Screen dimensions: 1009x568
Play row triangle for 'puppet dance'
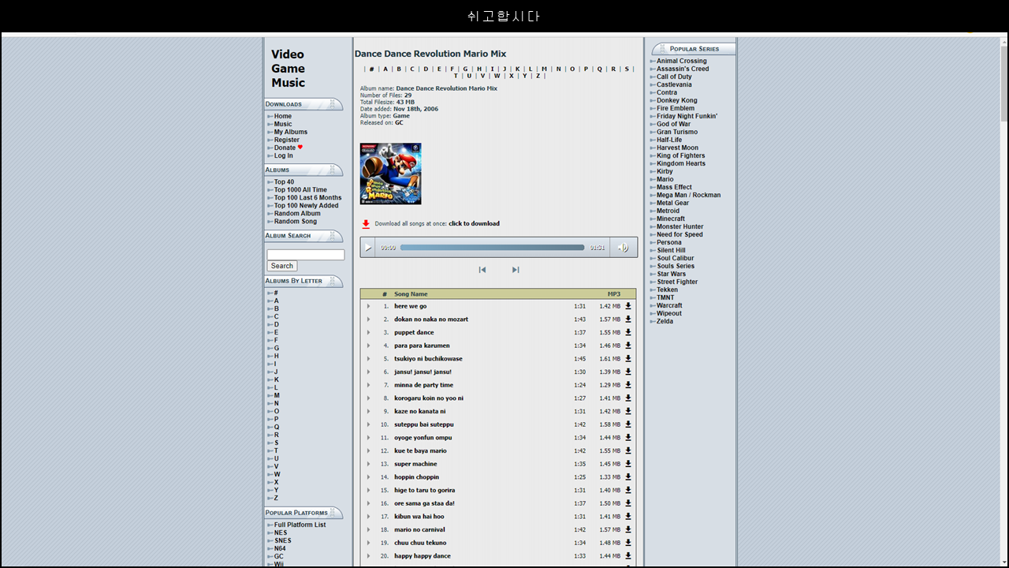368,332
